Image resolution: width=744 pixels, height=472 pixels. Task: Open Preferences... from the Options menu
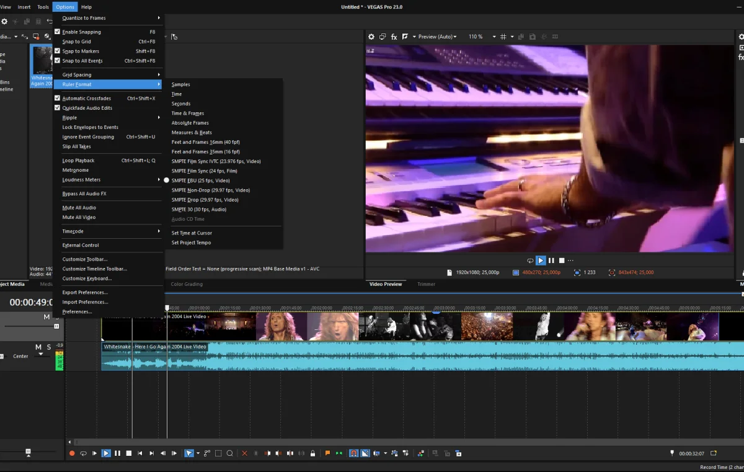pyautogui.click(x=77, y=312)
